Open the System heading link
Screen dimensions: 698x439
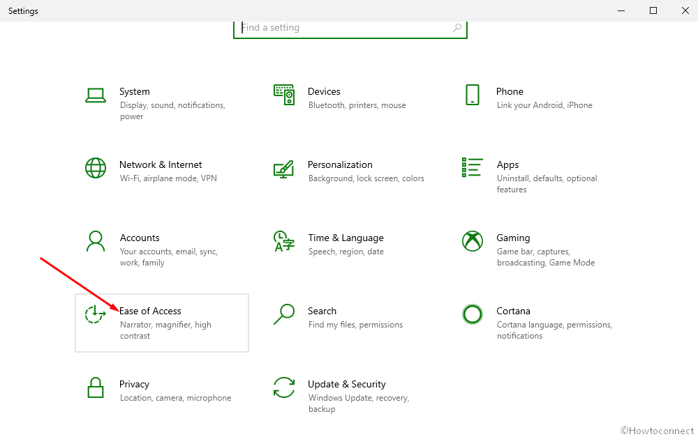tap(135, 91)
